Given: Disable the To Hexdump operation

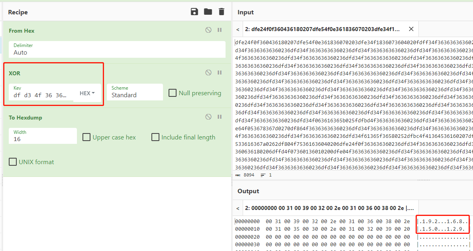Looking at the screenshot, I should [x=208, y=117].
